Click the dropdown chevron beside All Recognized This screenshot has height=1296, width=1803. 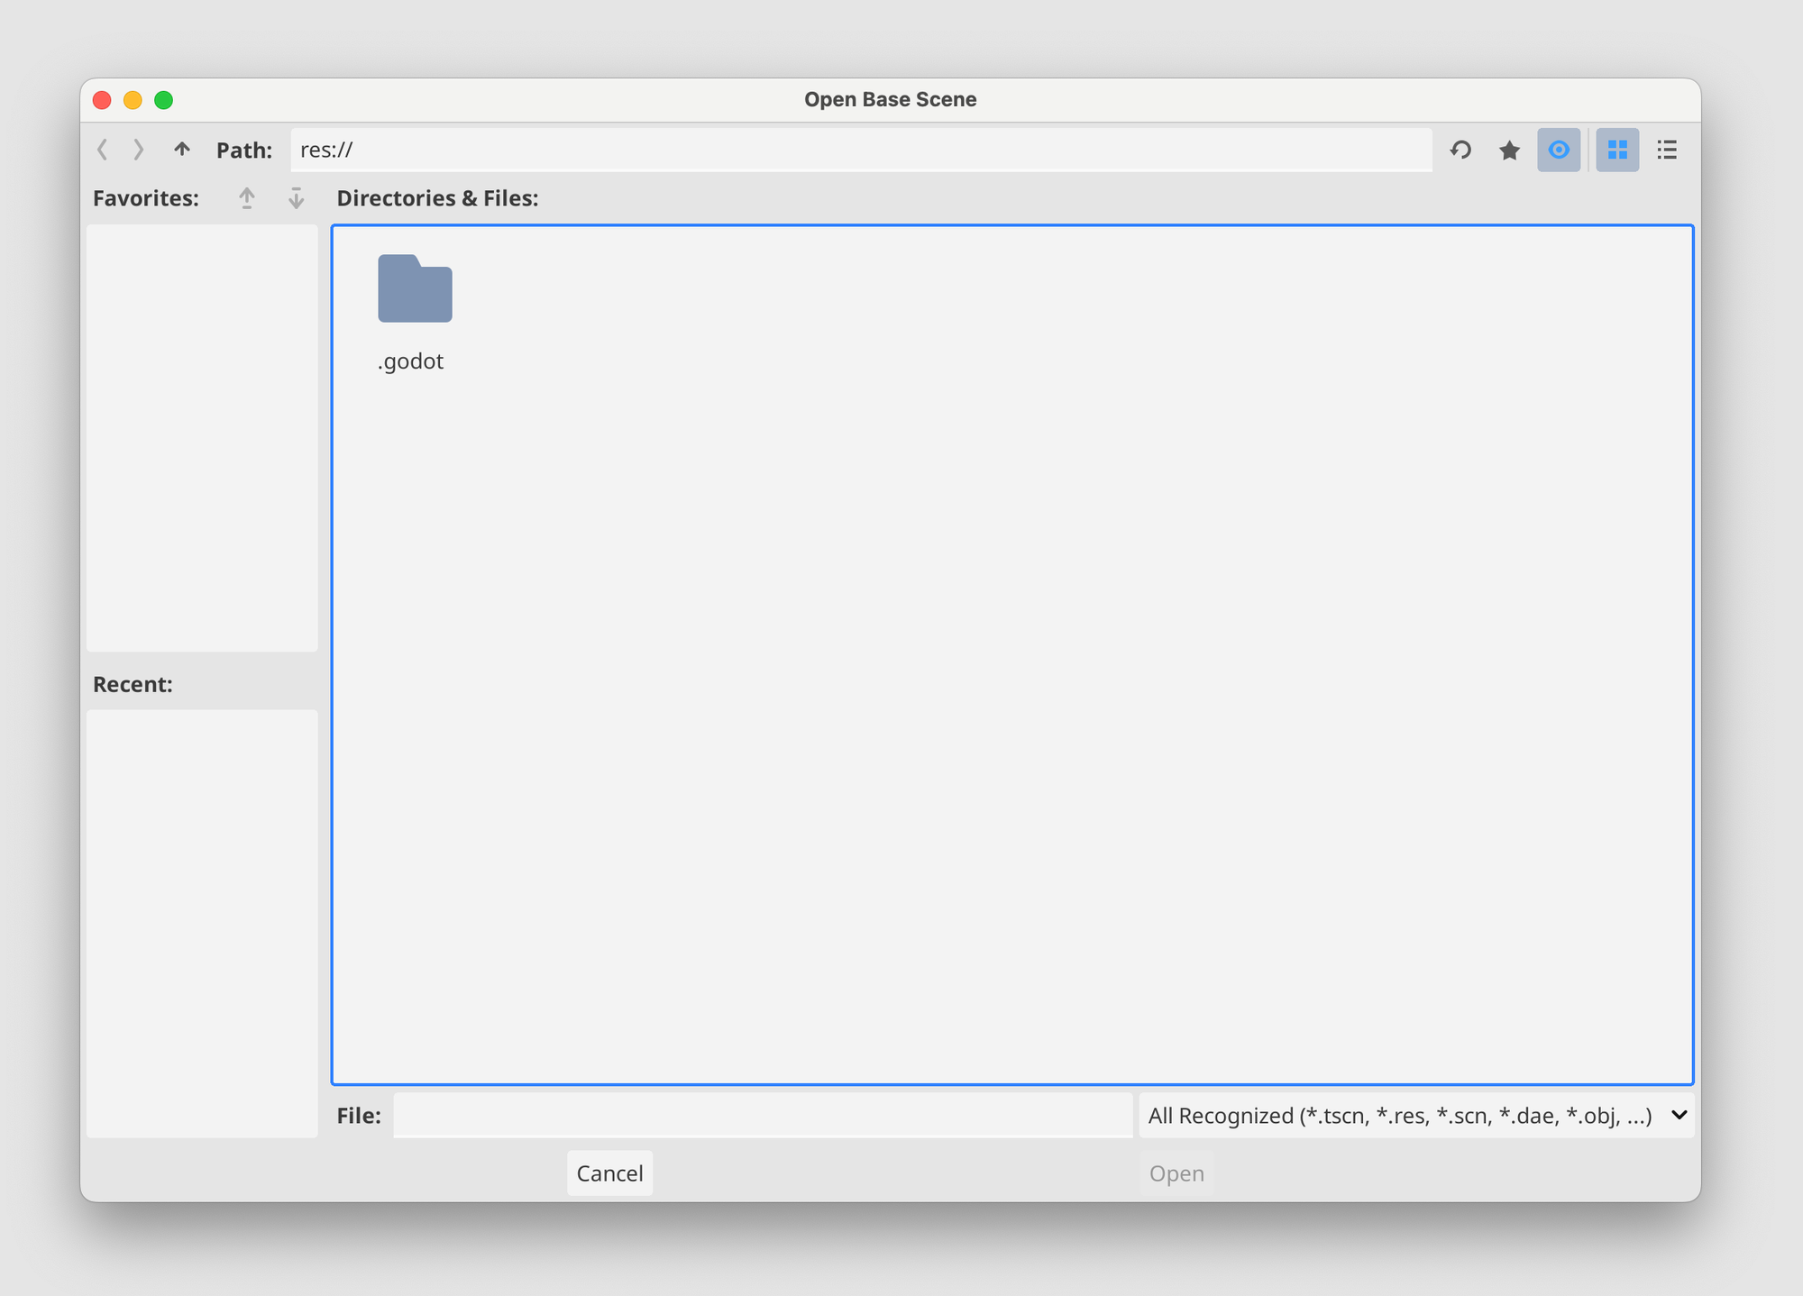1679,1115
